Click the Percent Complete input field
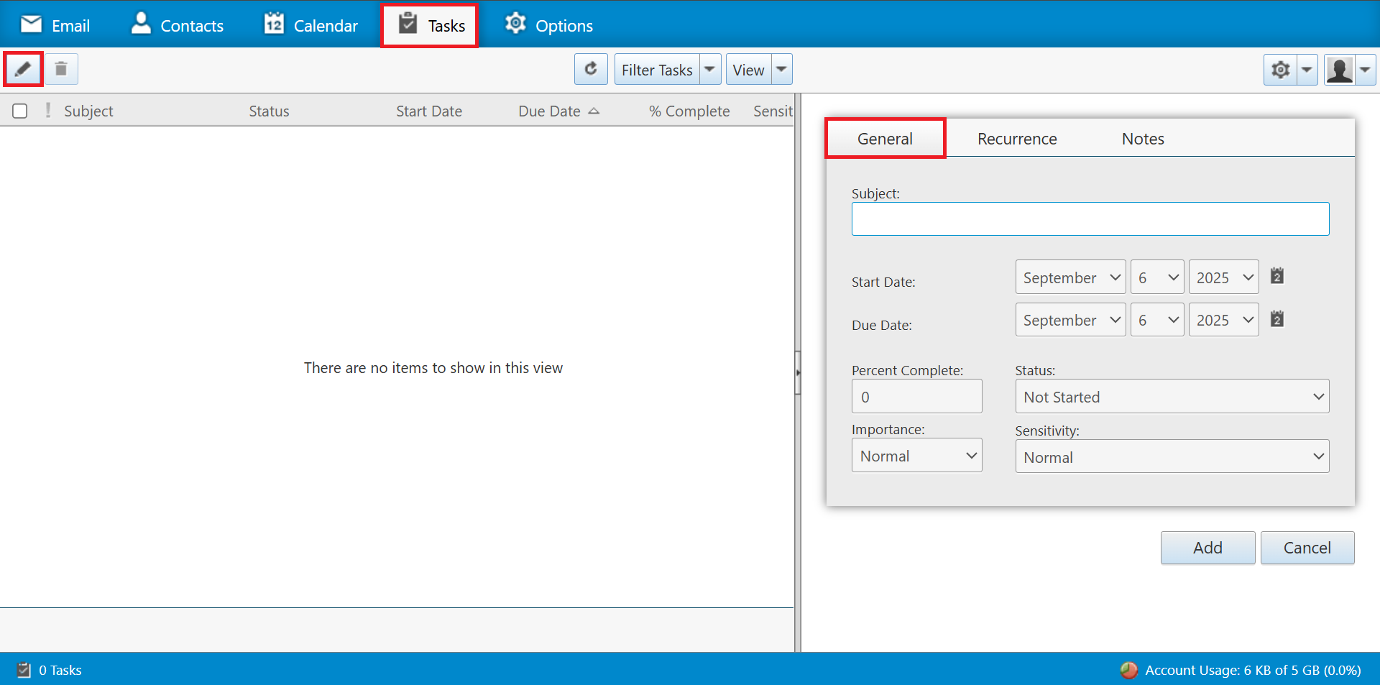 click(916, 396)
